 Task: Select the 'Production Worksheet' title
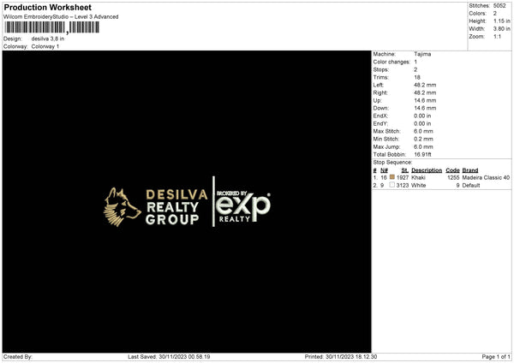(x=48, y=7)
